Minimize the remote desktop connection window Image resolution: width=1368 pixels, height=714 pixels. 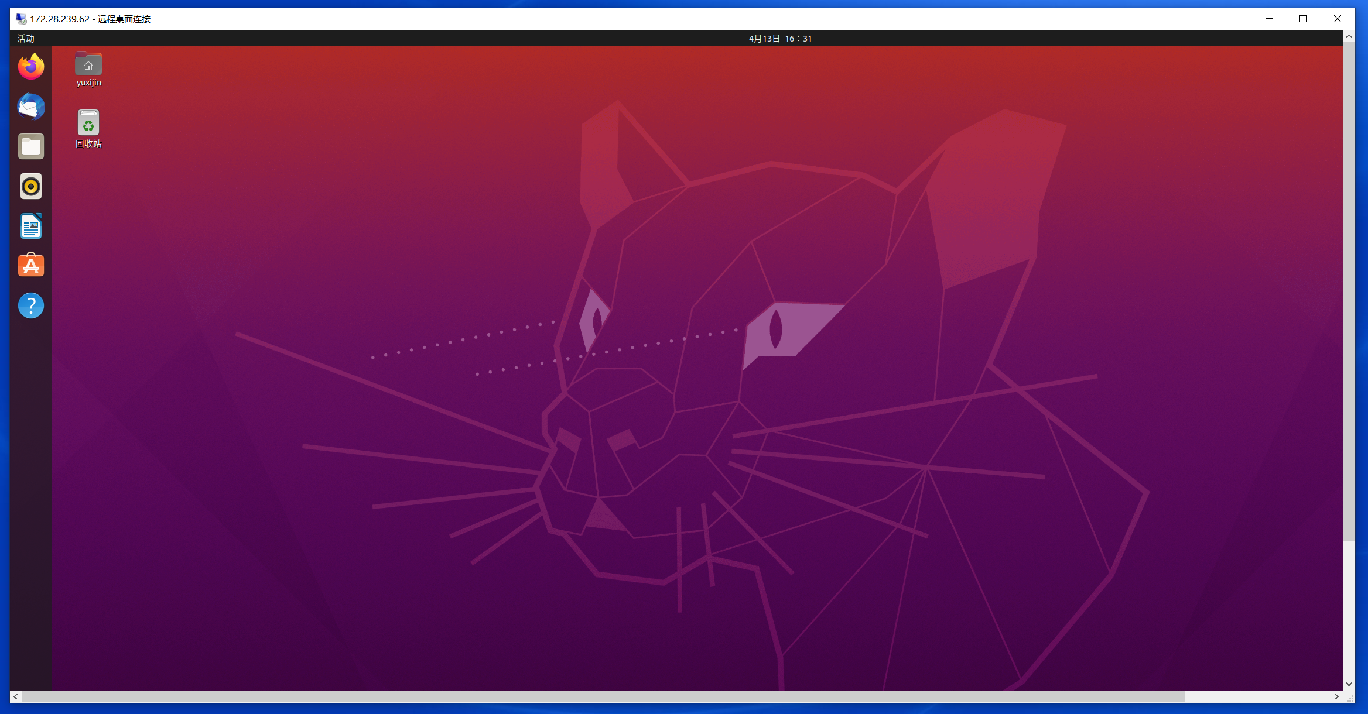pos(1269,19)
